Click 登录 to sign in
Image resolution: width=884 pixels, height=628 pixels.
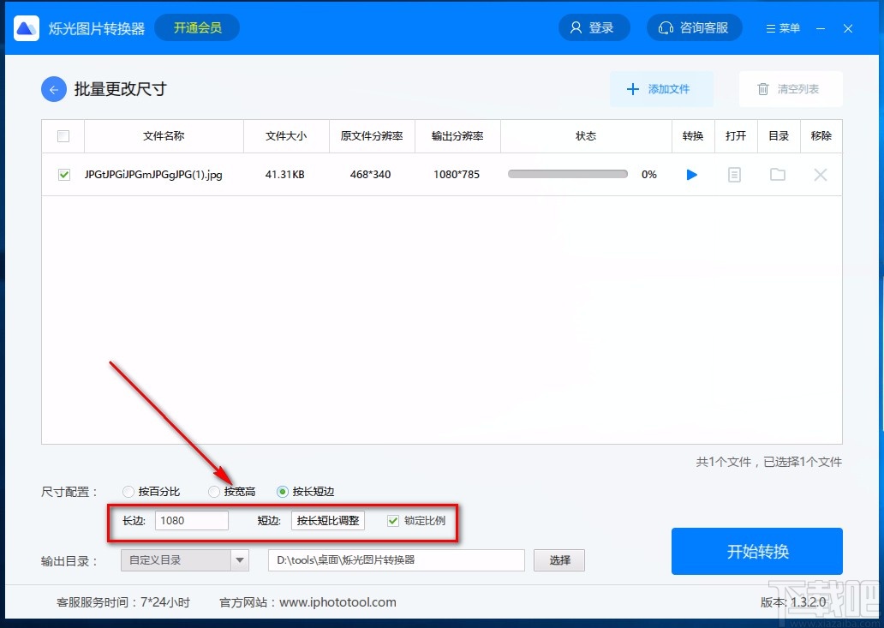(x=594, y=27)
